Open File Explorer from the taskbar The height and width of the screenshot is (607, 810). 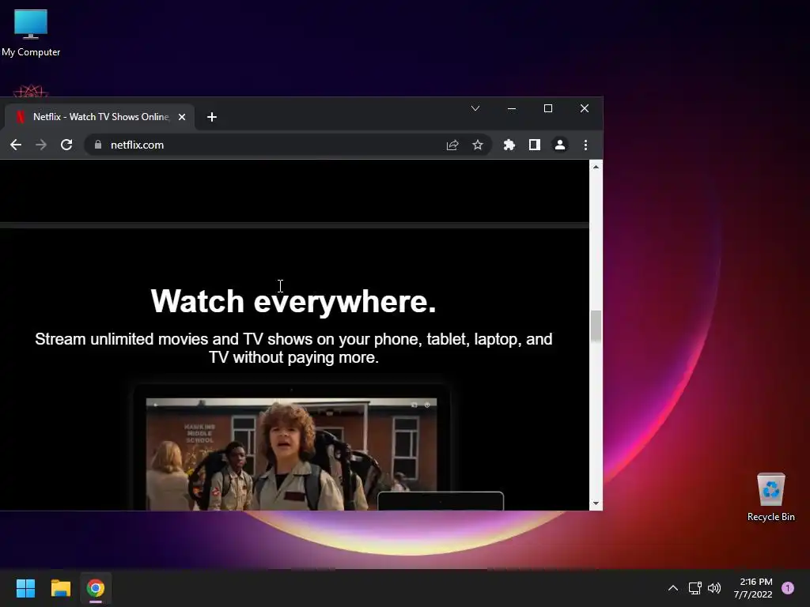(x=60, y=588)
